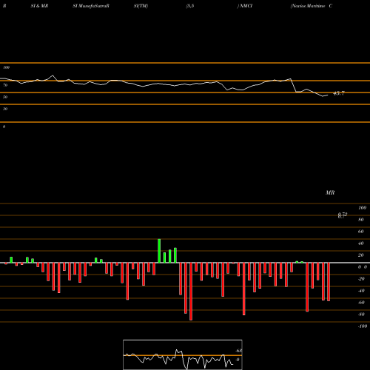Click the 'MR' panel title

[x=330, y=192]
